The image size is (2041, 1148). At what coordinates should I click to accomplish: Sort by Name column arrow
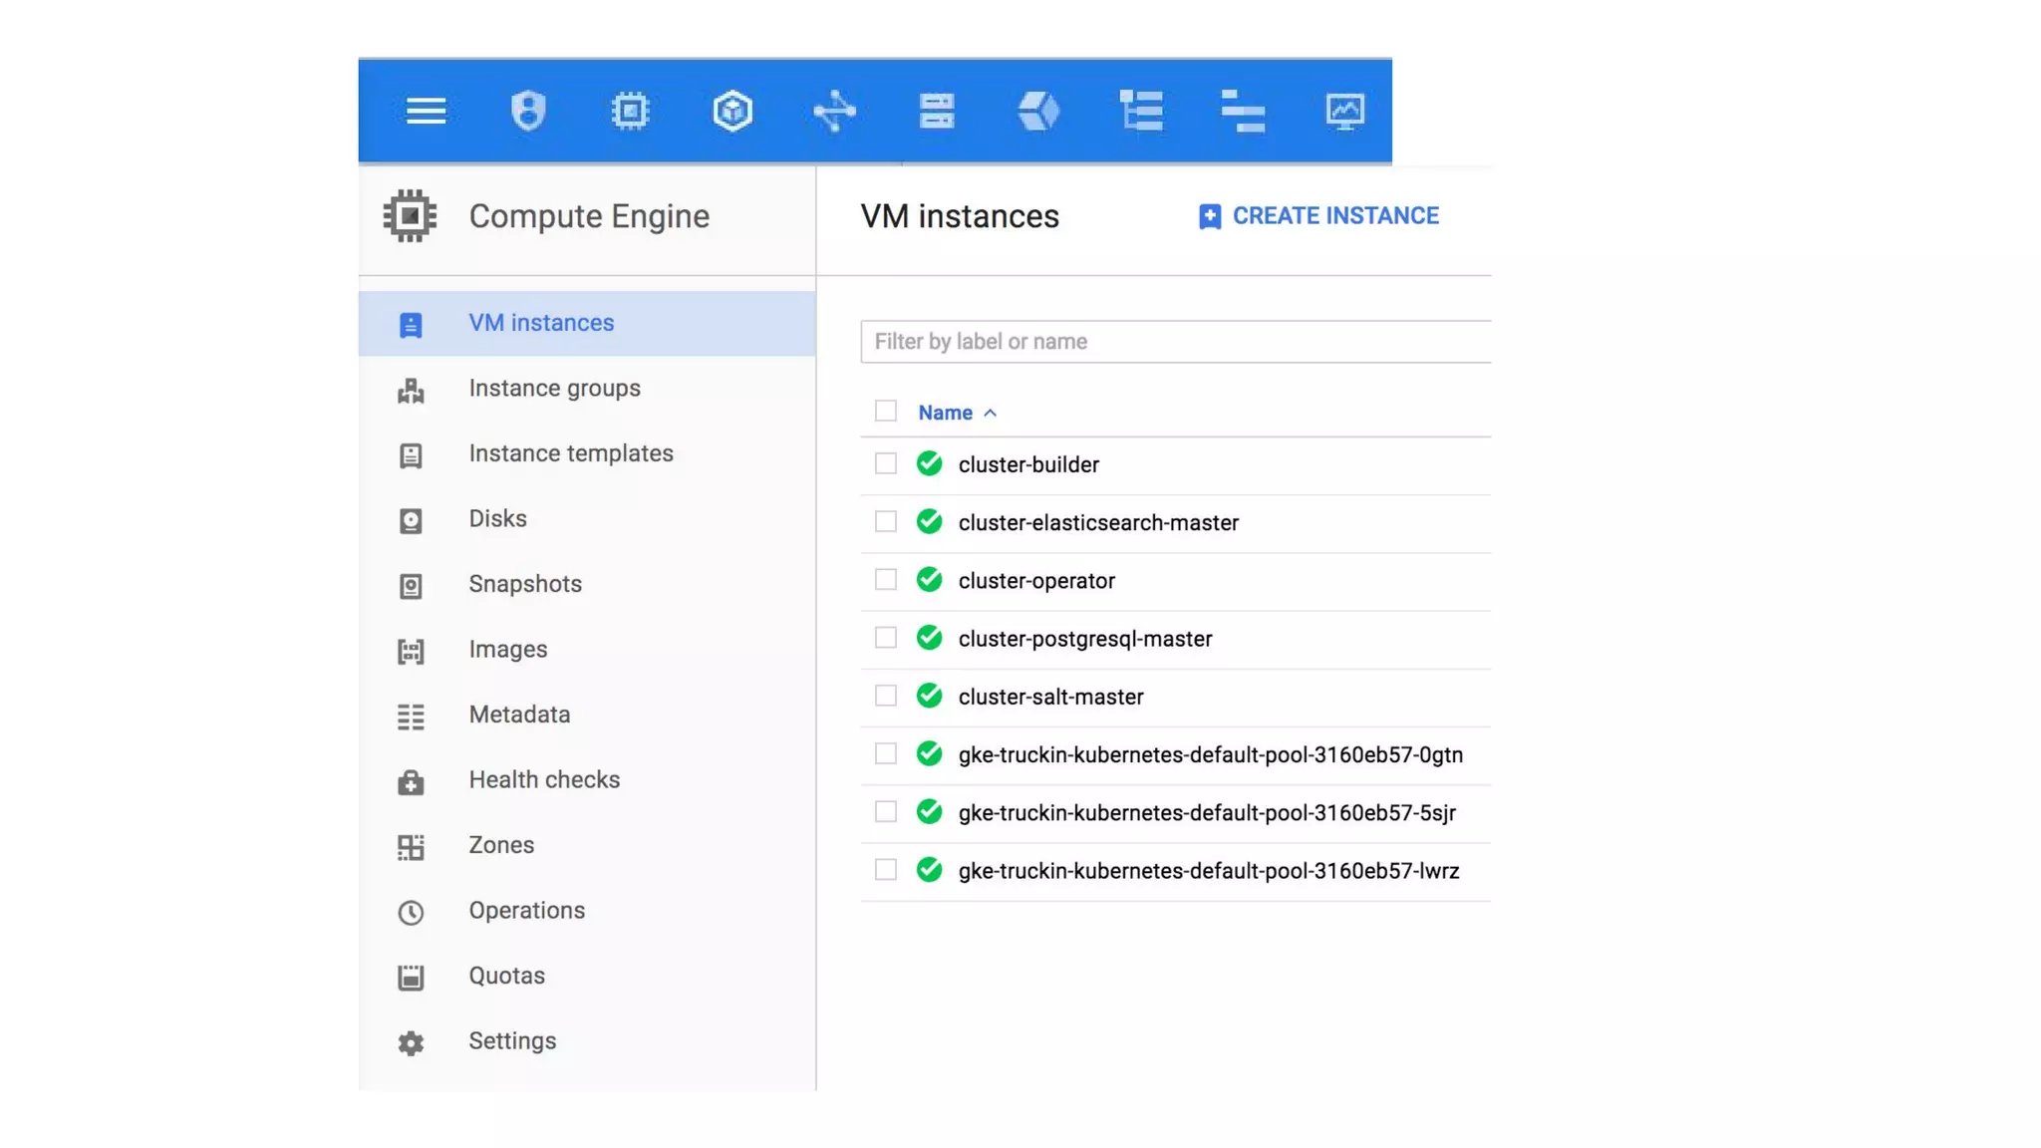tap(990, 413)
